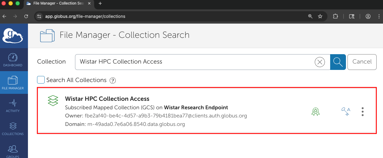Image resolution: width=383 pixels, height=158 pixels.
Task: Run search with magnifier button
Action: click(x=338, y=62)
